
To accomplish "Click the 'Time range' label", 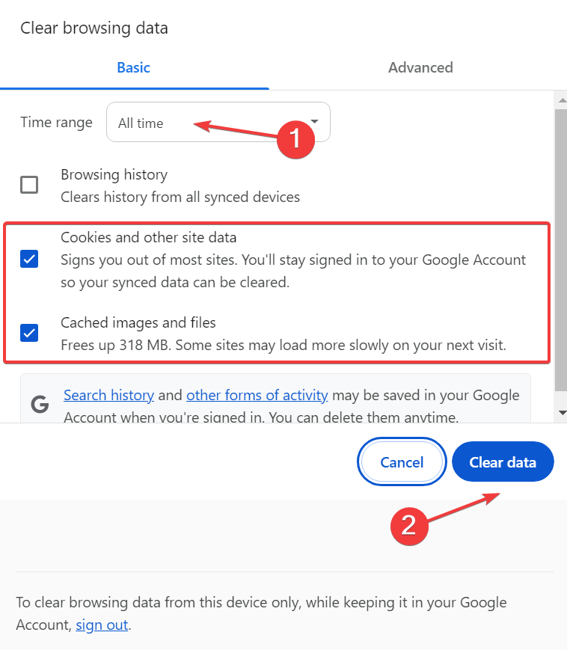I will [56, 122].
